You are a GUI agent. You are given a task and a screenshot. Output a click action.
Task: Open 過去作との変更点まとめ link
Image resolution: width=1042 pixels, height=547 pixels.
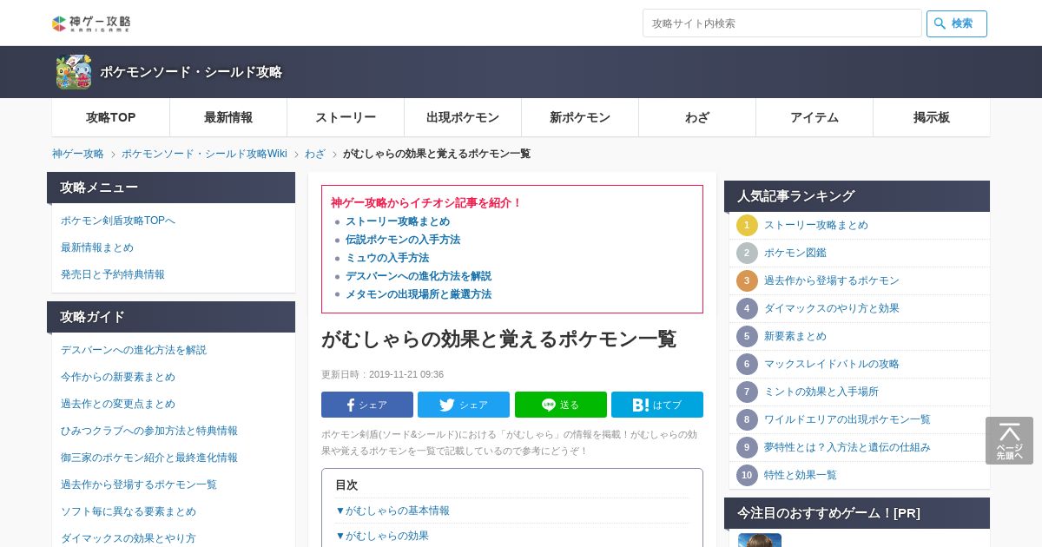point(118,404)
